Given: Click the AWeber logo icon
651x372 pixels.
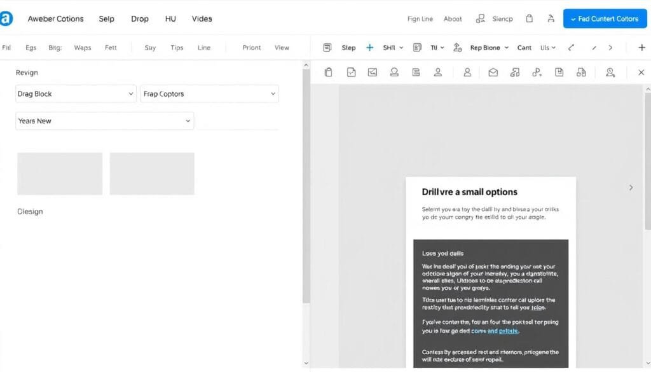Looking at the screenshot, I should (x=6, y=18).
